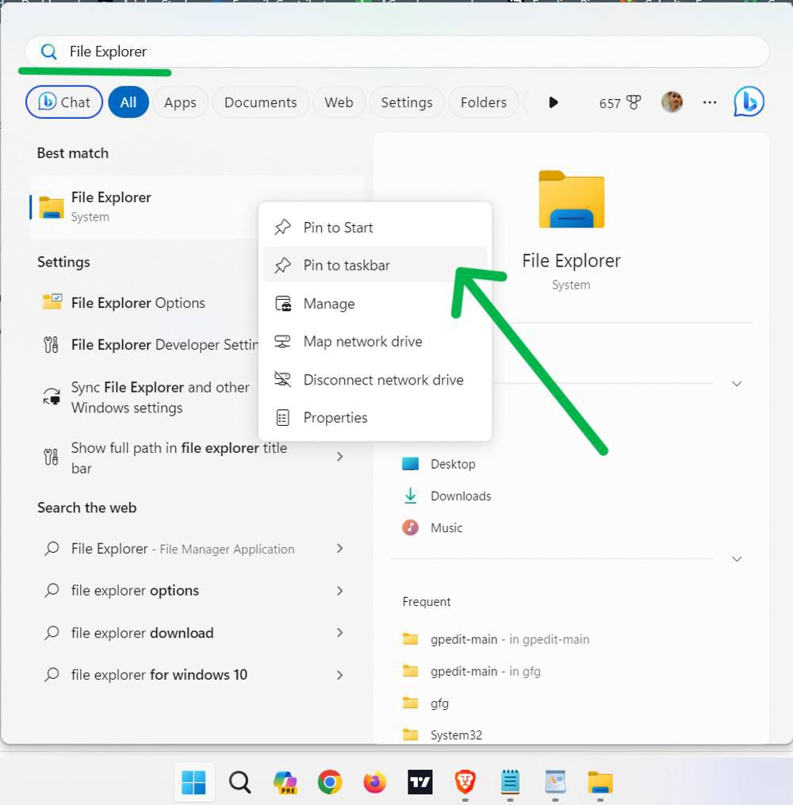Open File Explorer from taskbar
The width and height of the screenshot is (793, 805).
[600, 783]
